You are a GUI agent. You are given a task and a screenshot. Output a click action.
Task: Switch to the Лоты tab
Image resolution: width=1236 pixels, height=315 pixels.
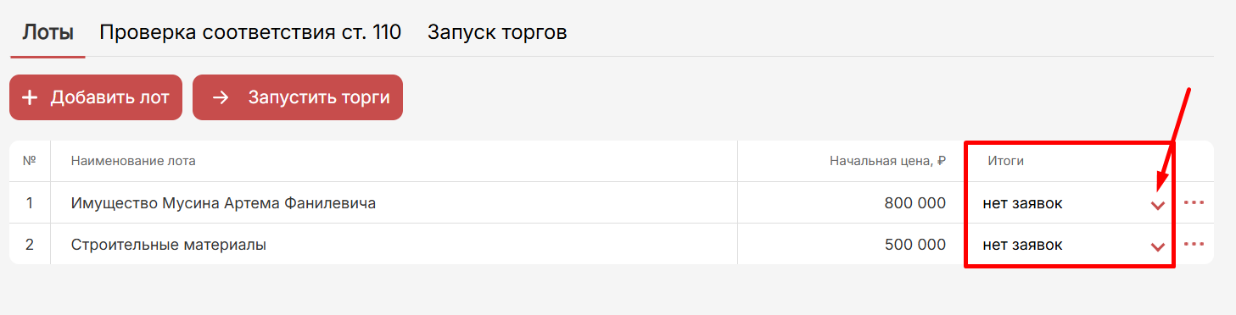click(x=48, y=32)
